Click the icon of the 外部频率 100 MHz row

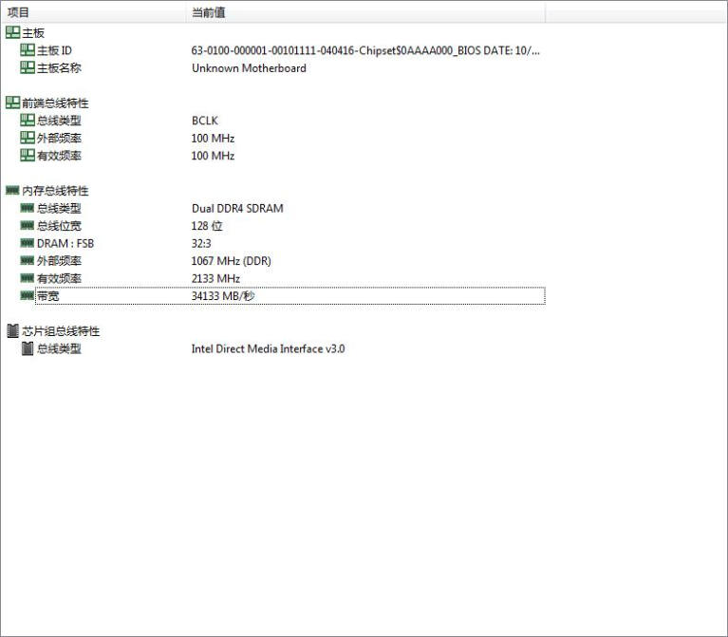[x=28, y=138]
